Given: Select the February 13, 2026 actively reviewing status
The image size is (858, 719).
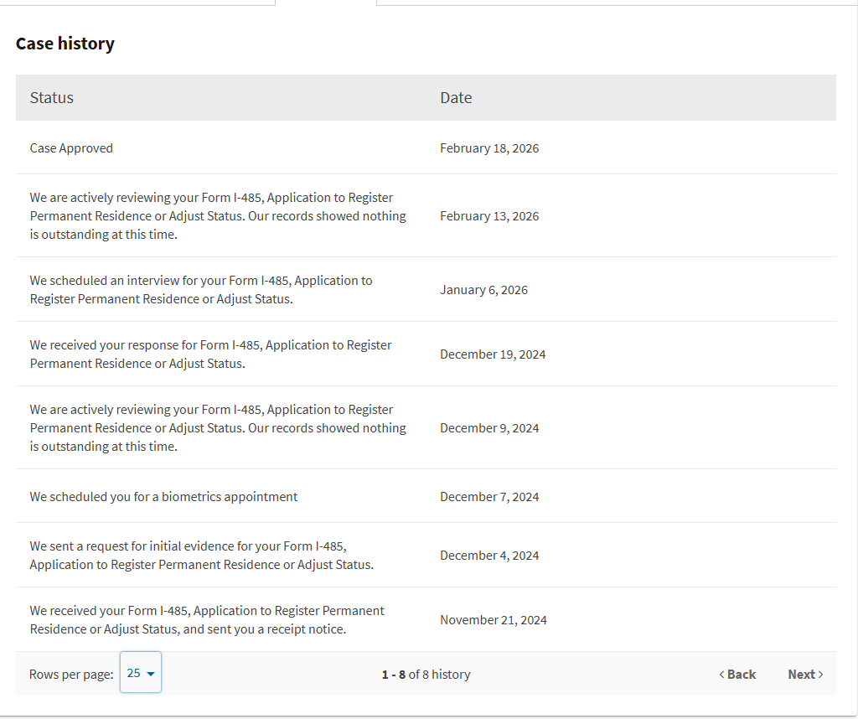Looking at the screenshot, I should [218, 216].
